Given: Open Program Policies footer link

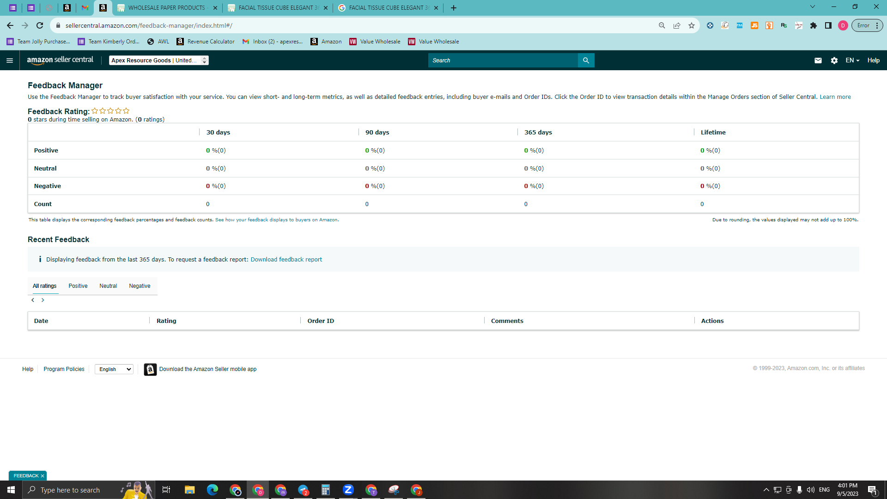Looking at the screenshot, I should [x=64, y=369].
